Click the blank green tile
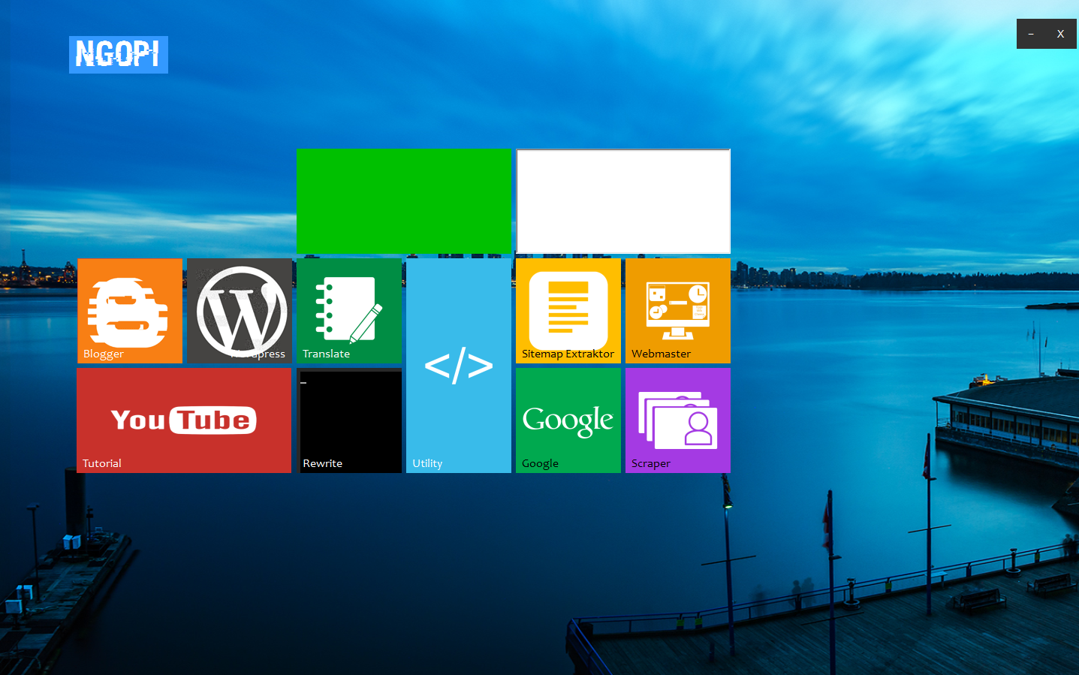 point(404,201)
